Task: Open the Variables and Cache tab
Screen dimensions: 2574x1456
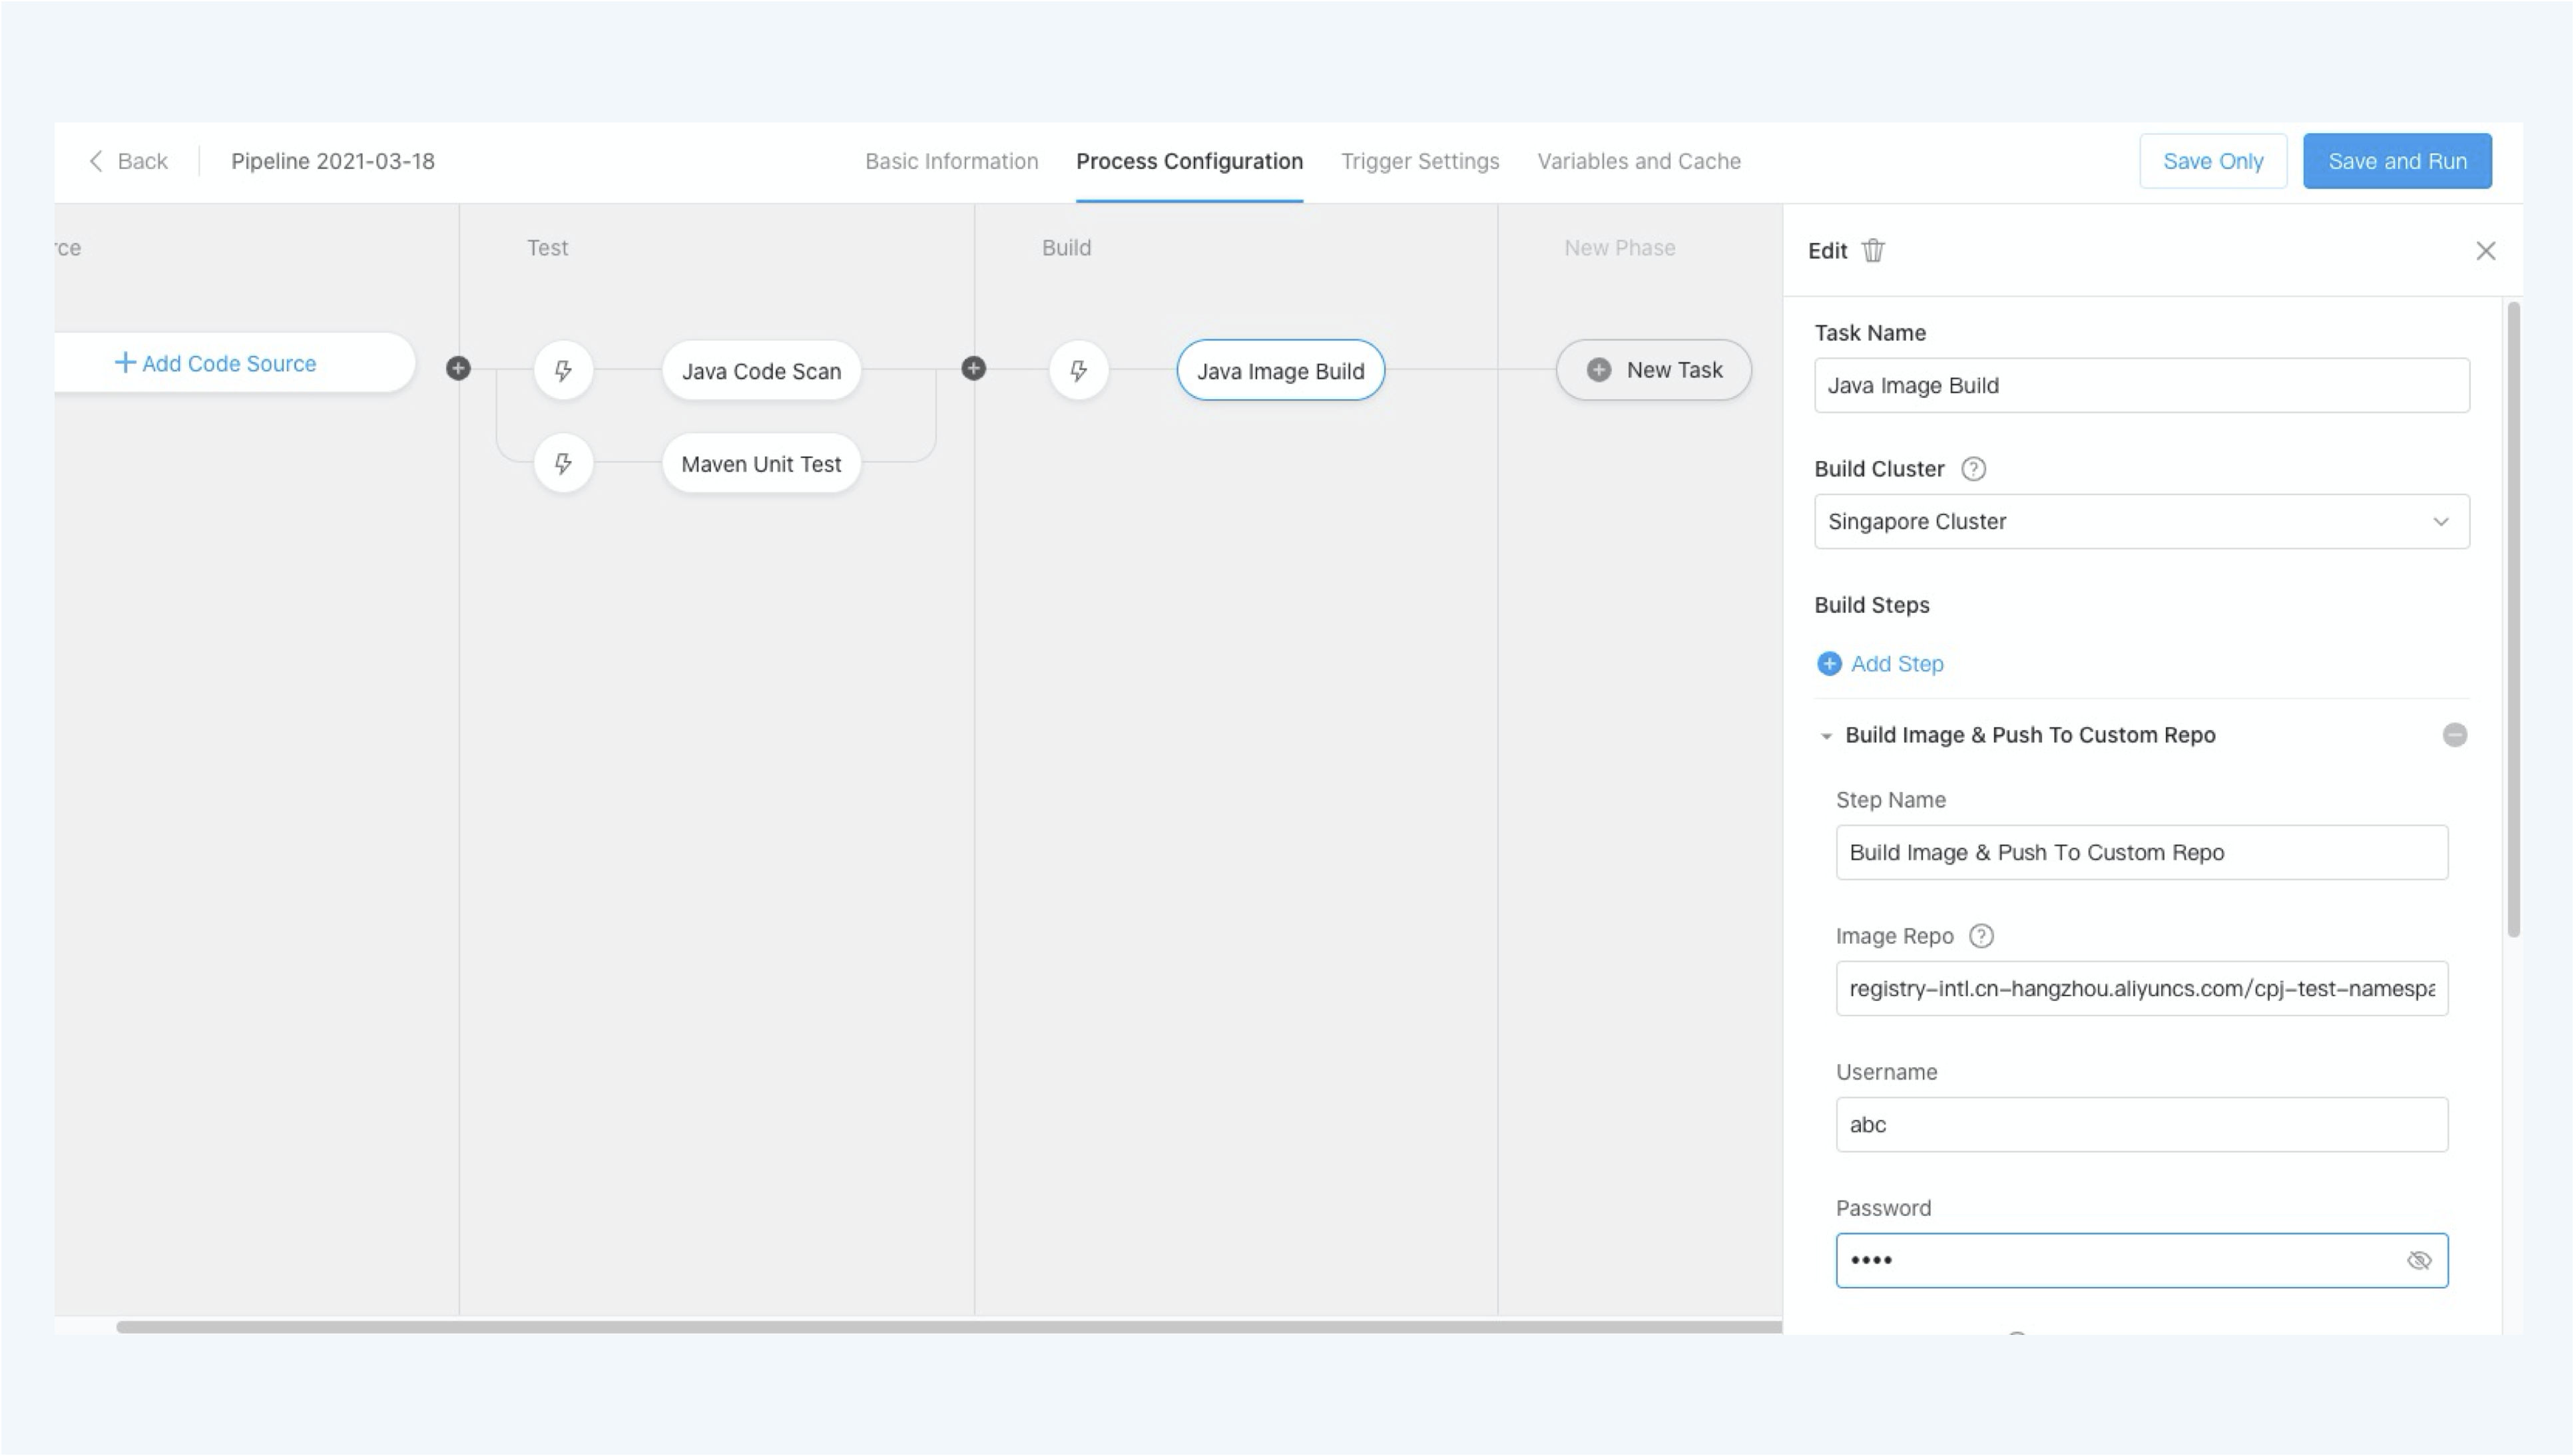Action: (1639, 161)
